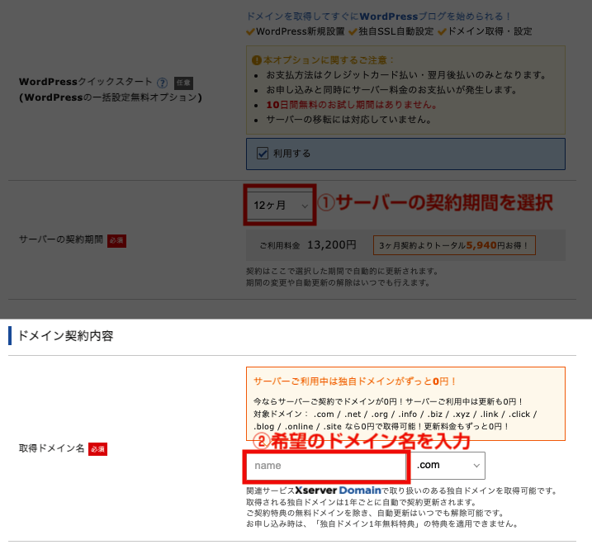Viewport: 592px width, 559px height.
Task: Click the checkmark icon before 独自SSL自動設定
Action: [x=353, y=31]
